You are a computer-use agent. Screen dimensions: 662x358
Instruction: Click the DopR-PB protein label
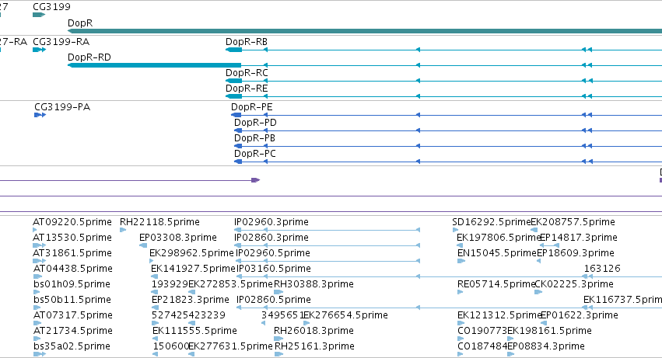254,138
